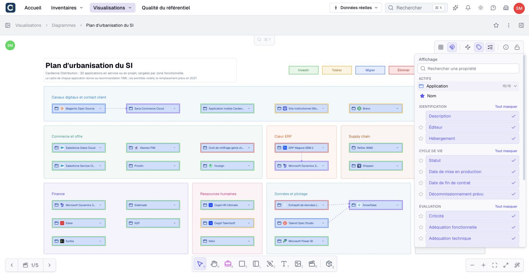Open the Données réelles dropdown
The width and height of the screenshot is (529, 277).
(355, 8)
